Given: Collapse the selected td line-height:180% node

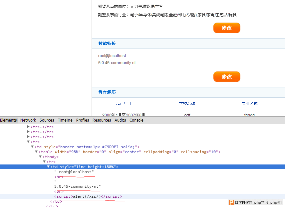Looking at the screenshot, I should click(48, 166).
